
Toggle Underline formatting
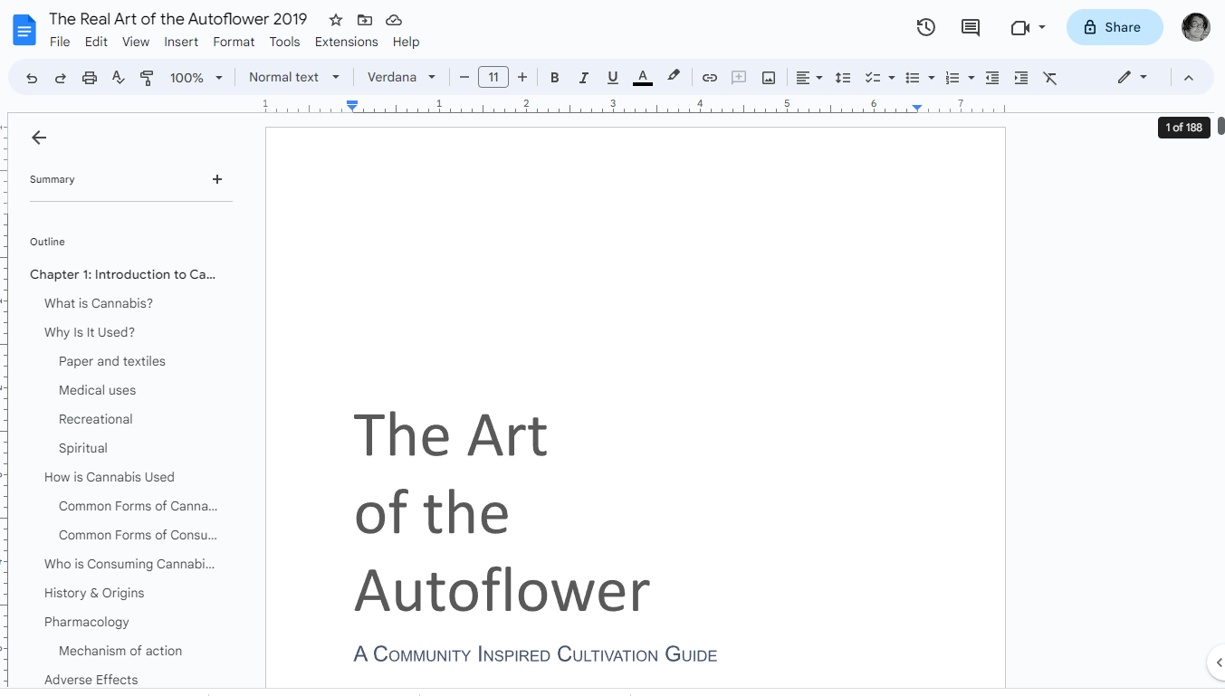pyautogui.click(x=613, y=78)
